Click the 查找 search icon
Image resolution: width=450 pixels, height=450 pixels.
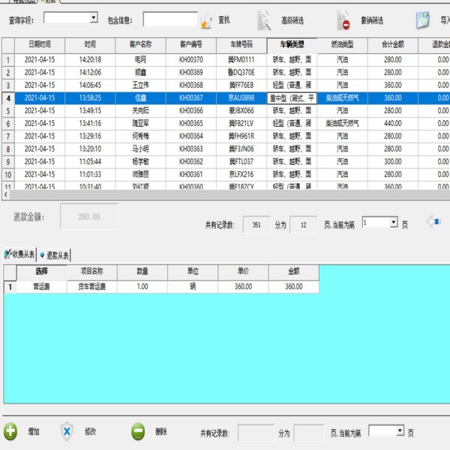coord(207,19)
